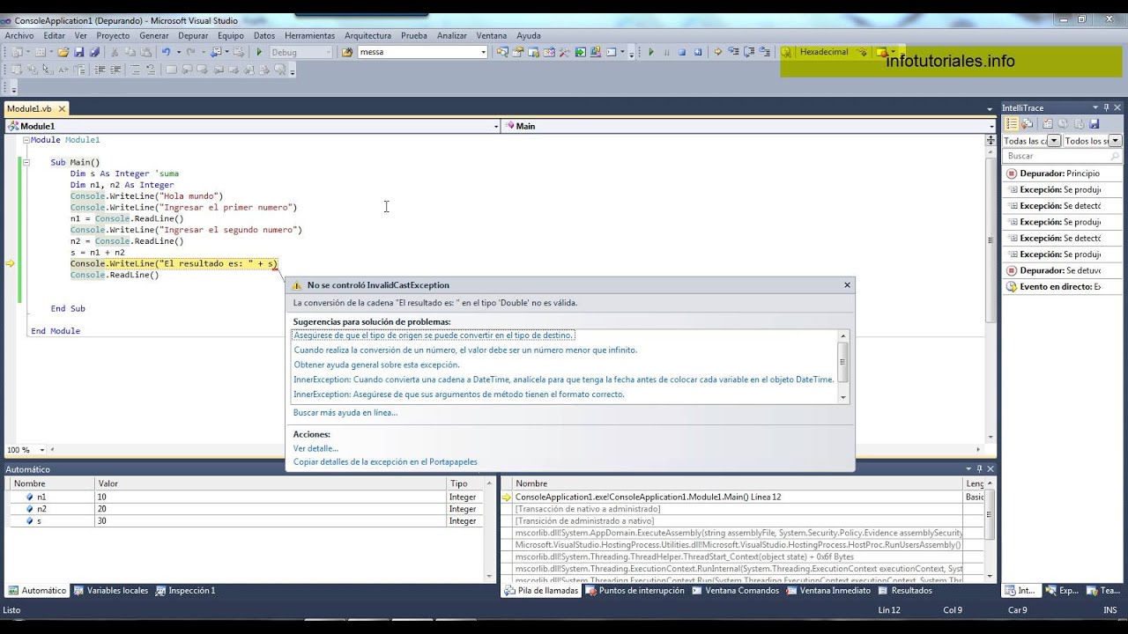The width and height of the screenshot is (1128, 634).
Task: Click suggestion 'Cuando realiza la conversión de un número...'
Action: pos(465,350)
